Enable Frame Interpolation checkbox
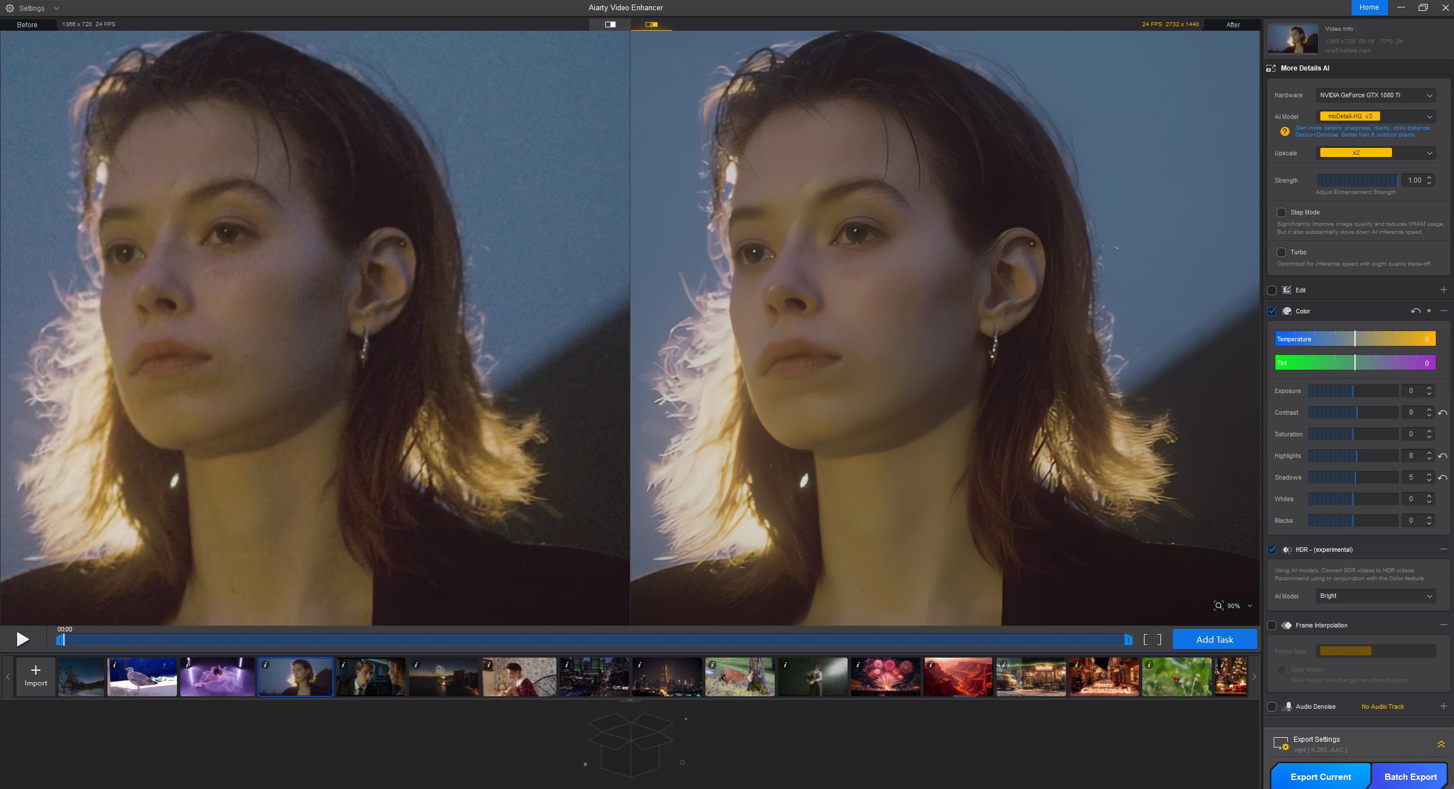 tap(1272, 625)
